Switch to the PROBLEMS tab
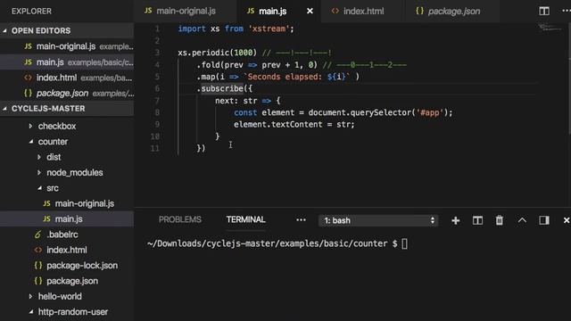The image size is (571, 321). (180, 219)
